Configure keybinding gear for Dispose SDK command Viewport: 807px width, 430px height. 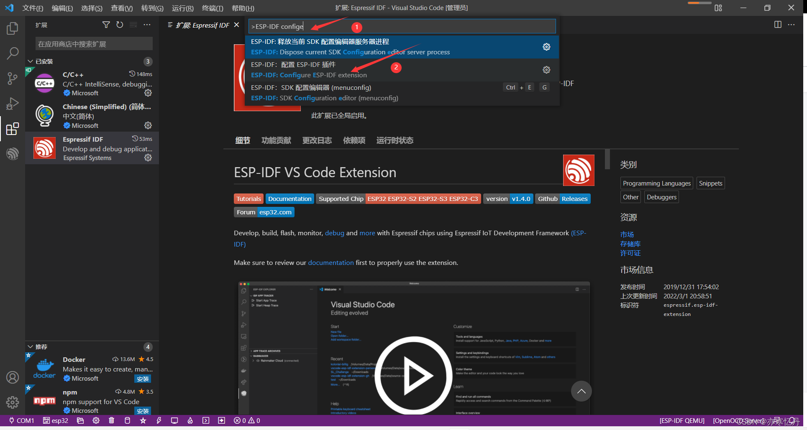[546, 47]
